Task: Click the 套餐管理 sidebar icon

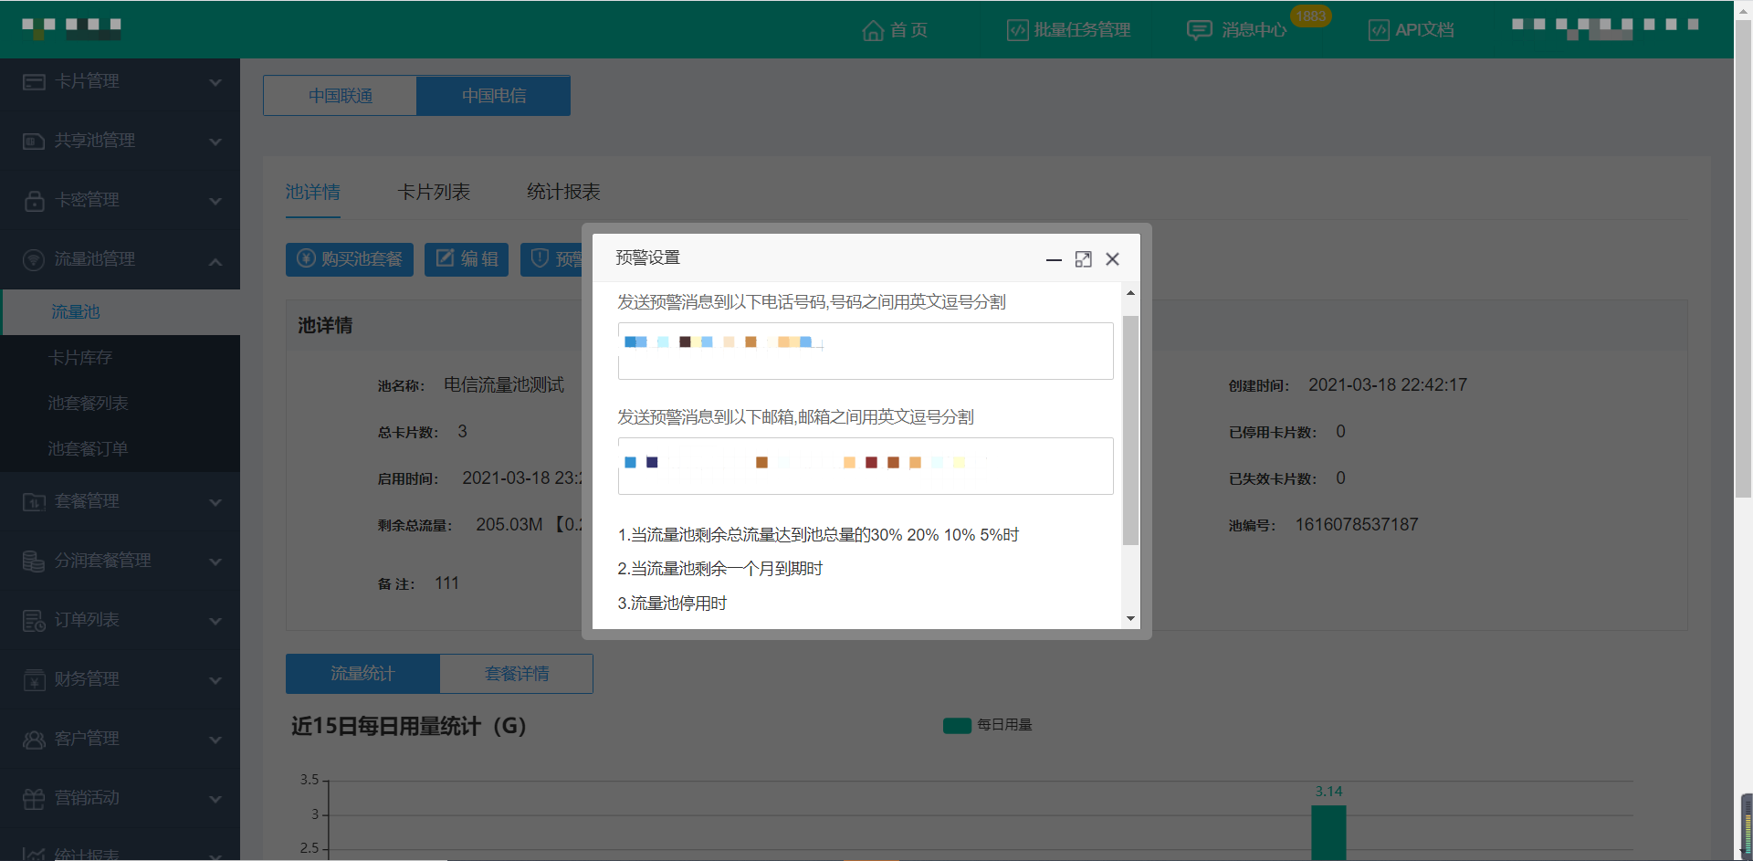Action: tap(34, 502)
